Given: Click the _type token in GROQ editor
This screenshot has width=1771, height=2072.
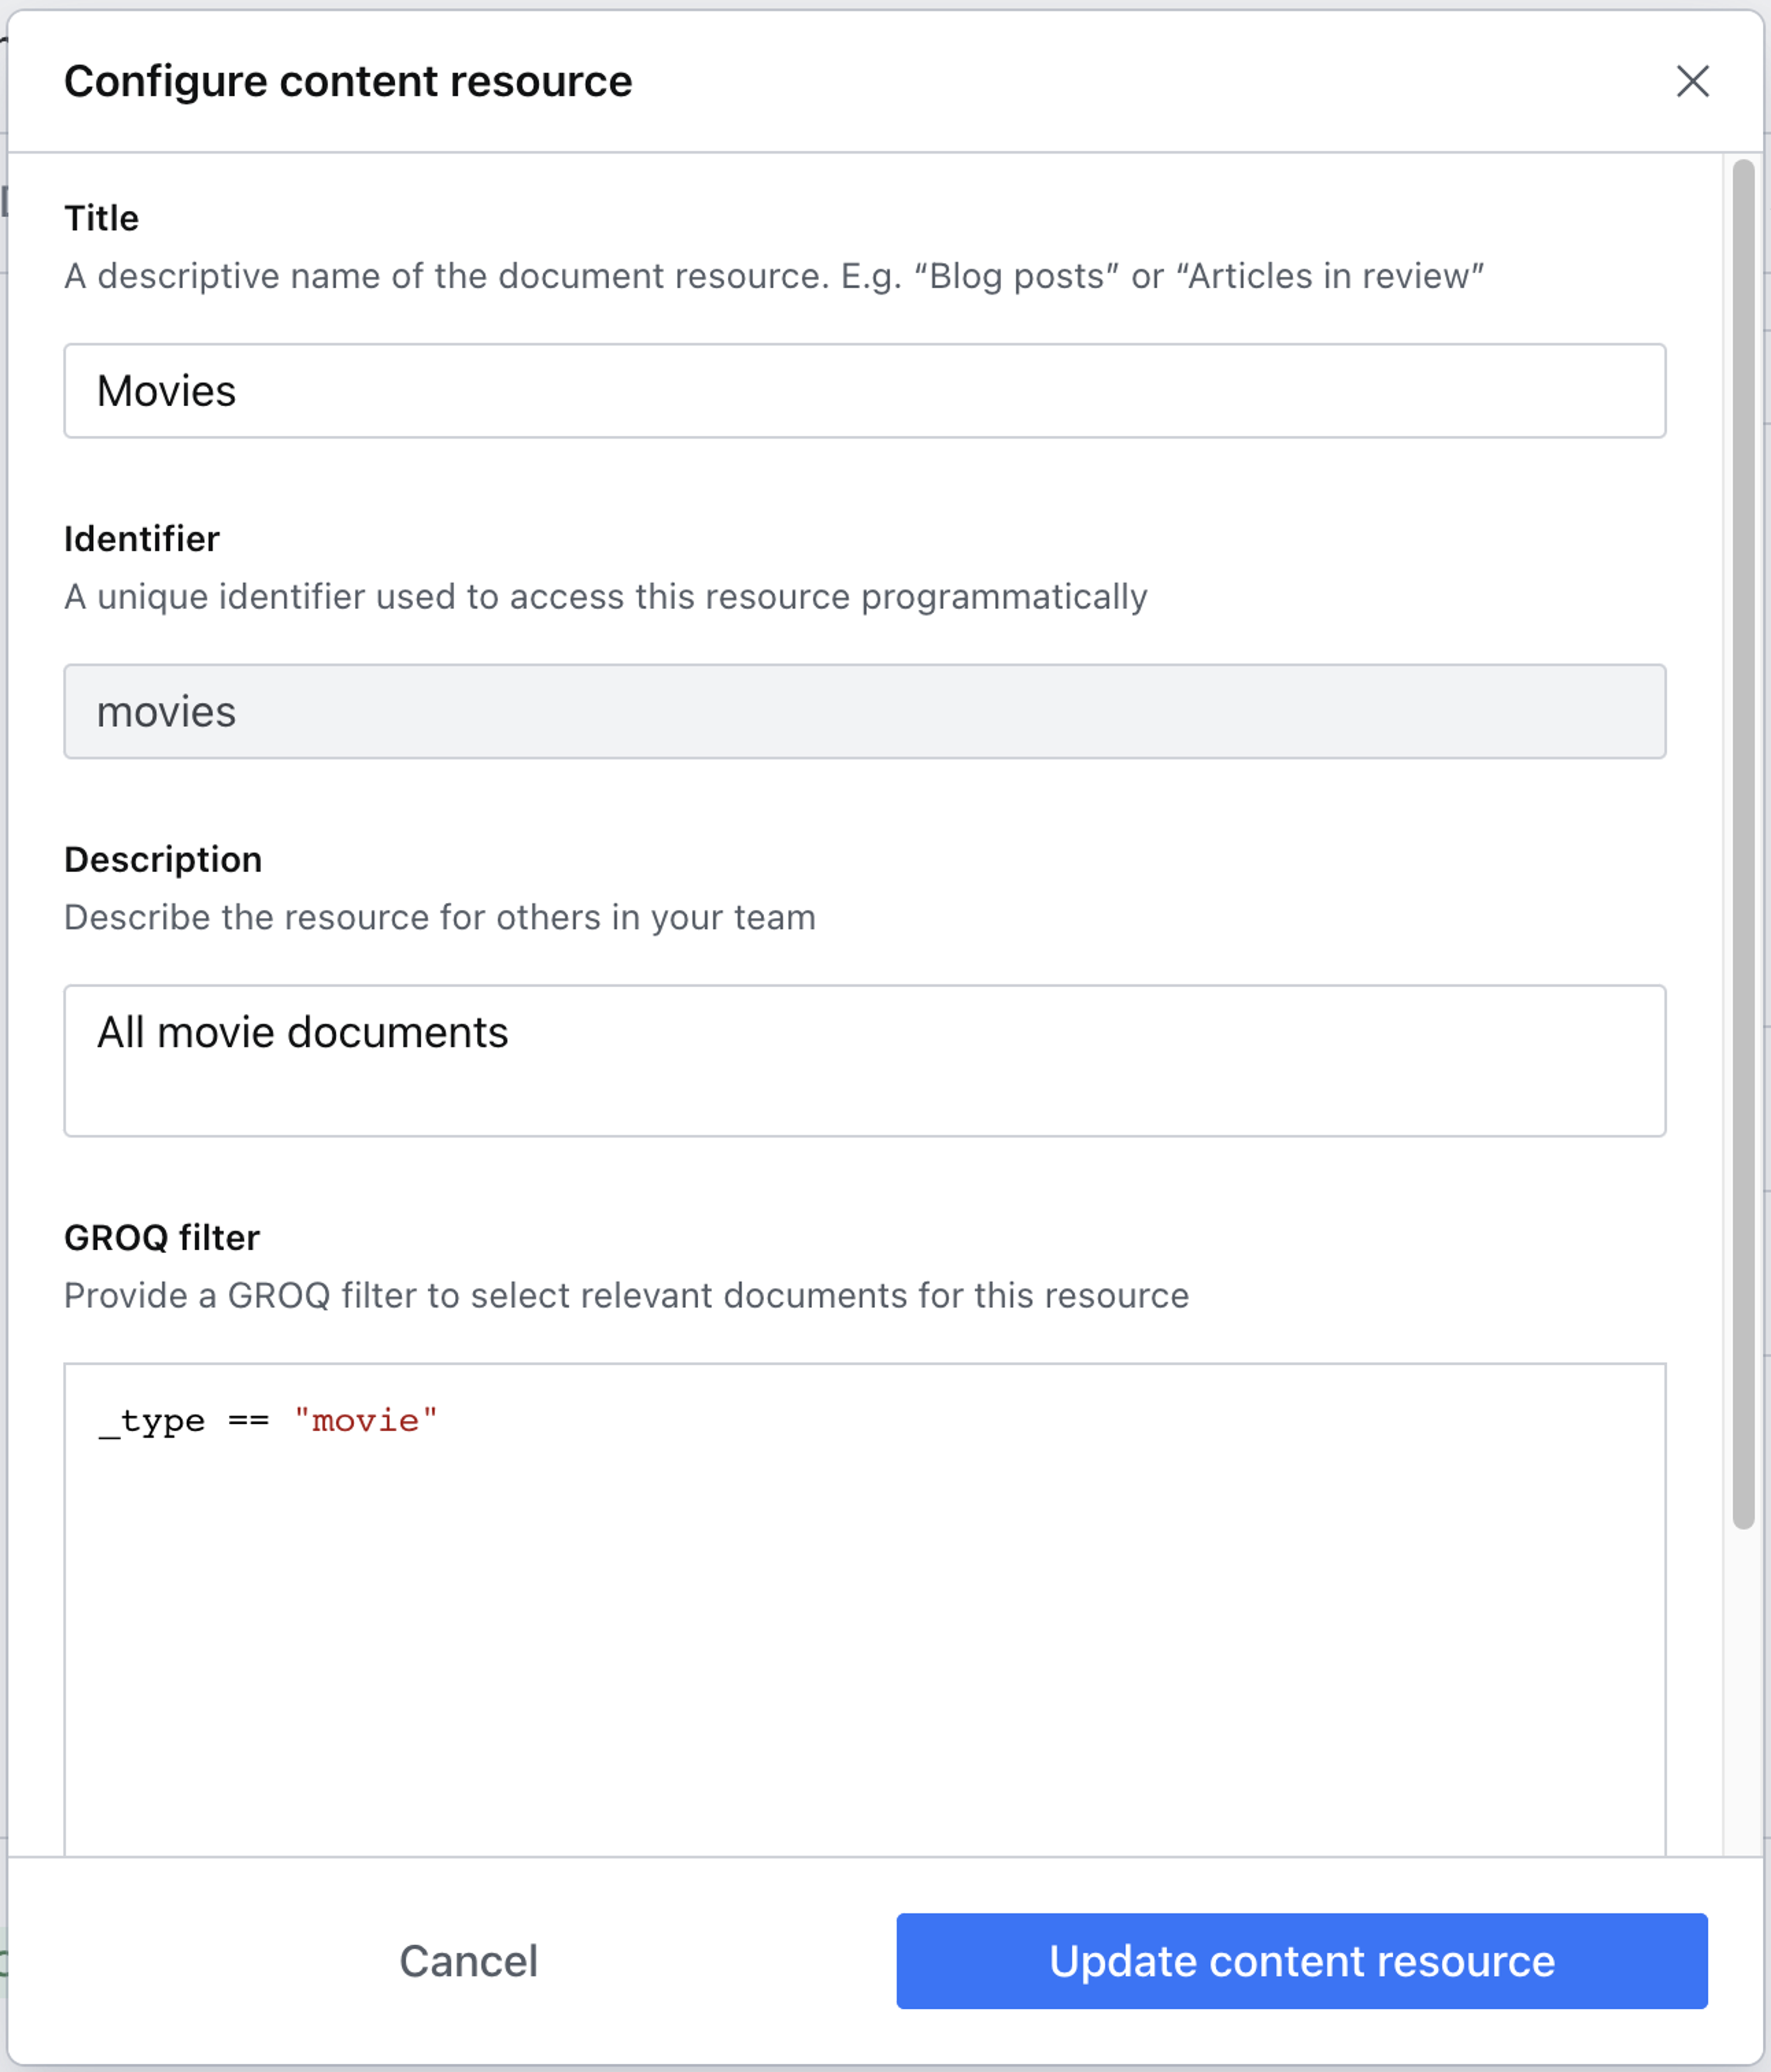Looking at the screenshot, I should click(x=152, y=1421).
